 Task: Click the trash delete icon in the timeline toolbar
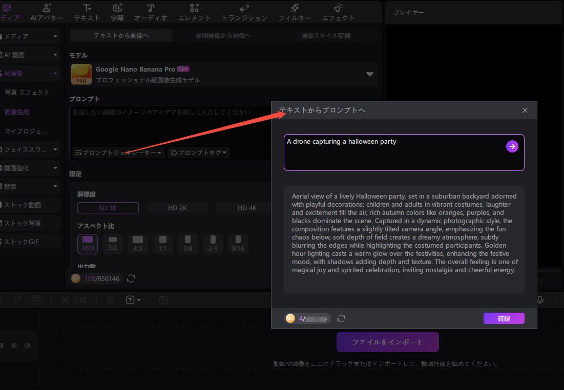37,300
